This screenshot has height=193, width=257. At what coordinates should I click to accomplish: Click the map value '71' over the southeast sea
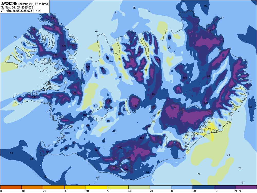pyautogui.click(x=228, y=155)
